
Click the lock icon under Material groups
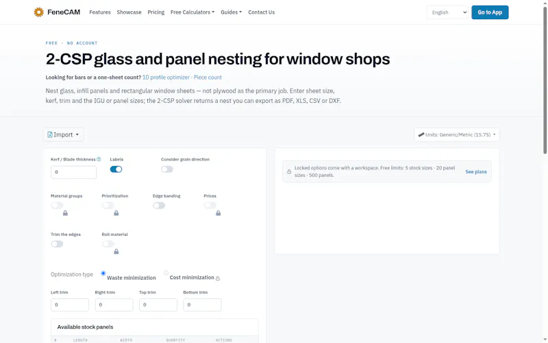pyautogui.click(x=65, y=213)
